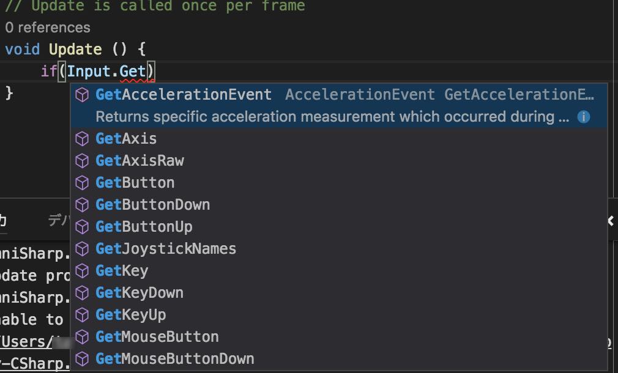Choose the GetMouseButtonDown suggestion
618x373 pixels.
point(339,359)
